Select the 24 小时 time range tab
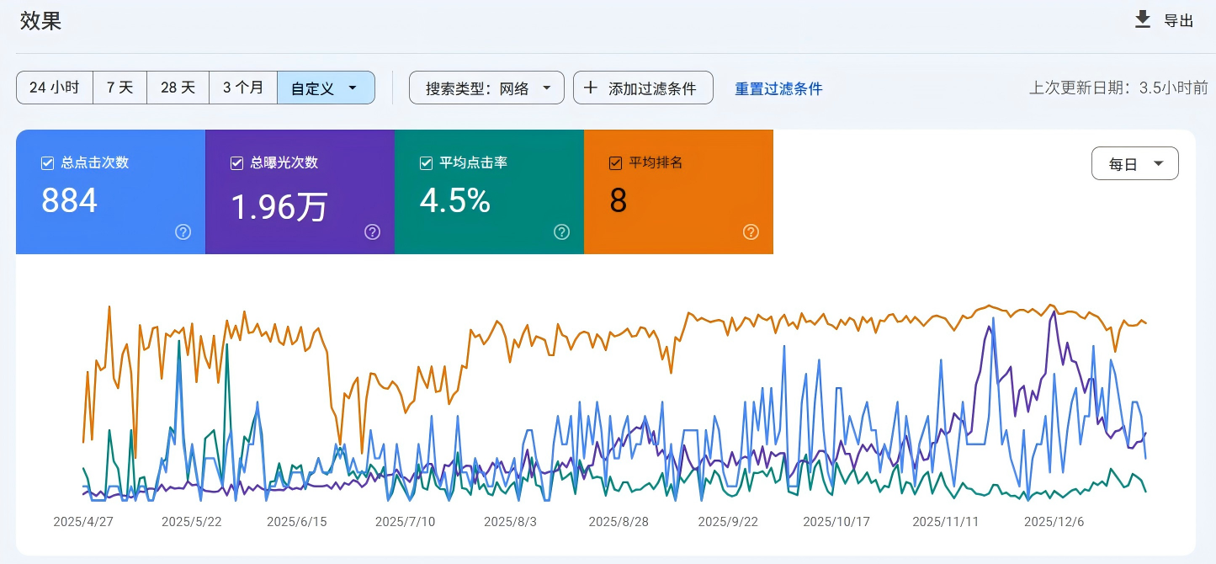The width and height of the screenshot is (1216, 564). pyautogui.click(x=54, y=88)
